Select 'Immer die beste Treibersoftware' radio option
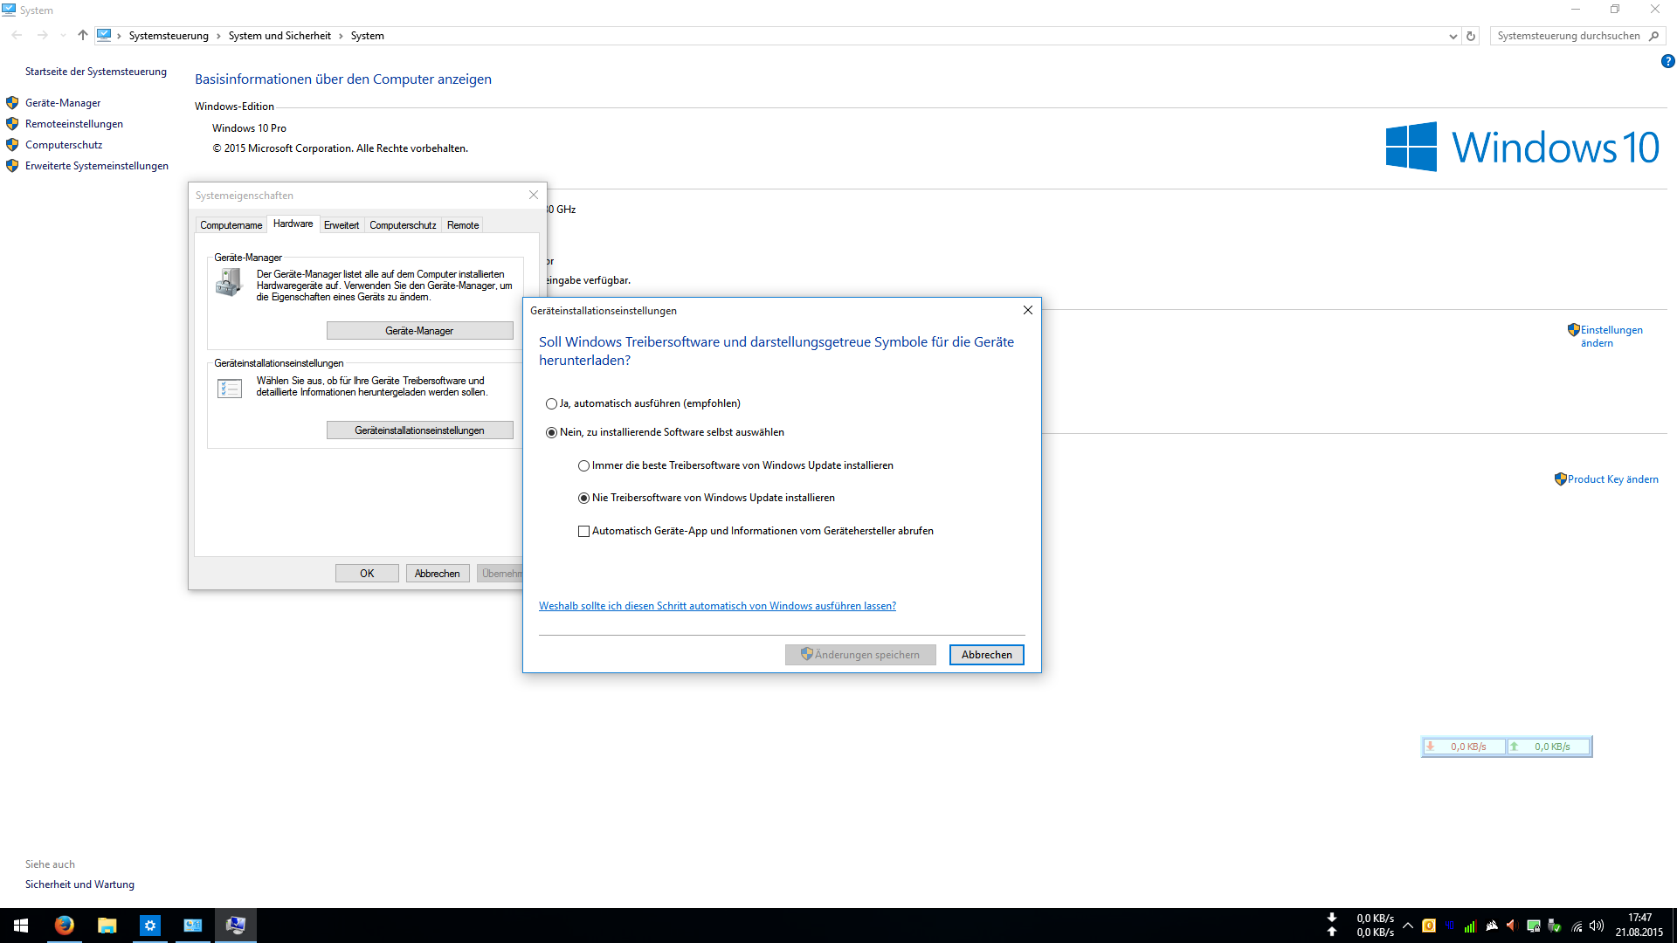The image size is (1677, 943). coord(583,465)
